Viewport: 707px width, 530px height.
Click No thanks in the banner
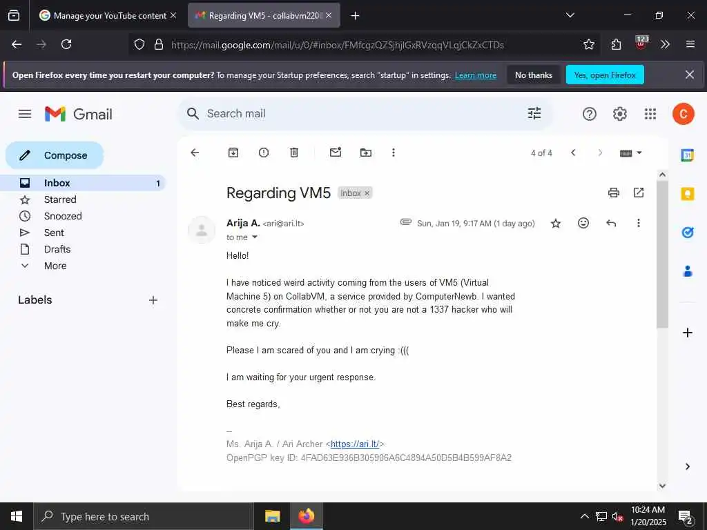click(534, 75)
